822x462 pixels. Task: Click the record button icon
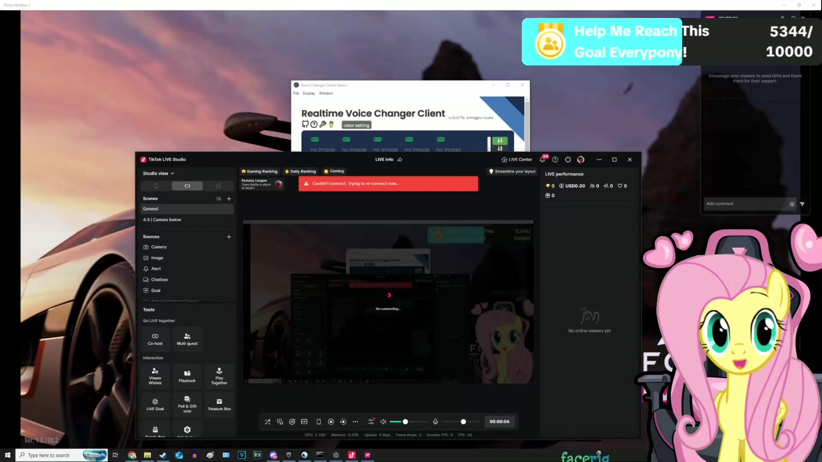pos(331,422)
